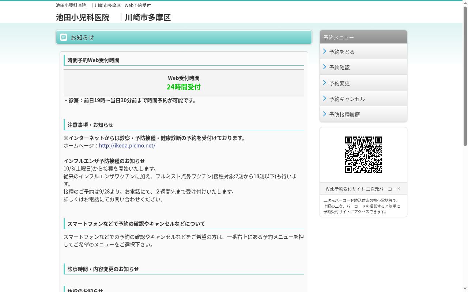The height and width of the screenshot is (292, 468).
Task: Open 予防接種履歴 from the menu
Action: pyautogui.click(x=363, y=114)
